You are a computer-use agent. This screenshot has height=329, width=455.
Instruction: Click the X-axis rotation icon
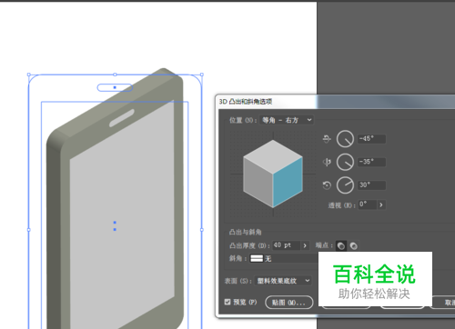click(327, 139)
